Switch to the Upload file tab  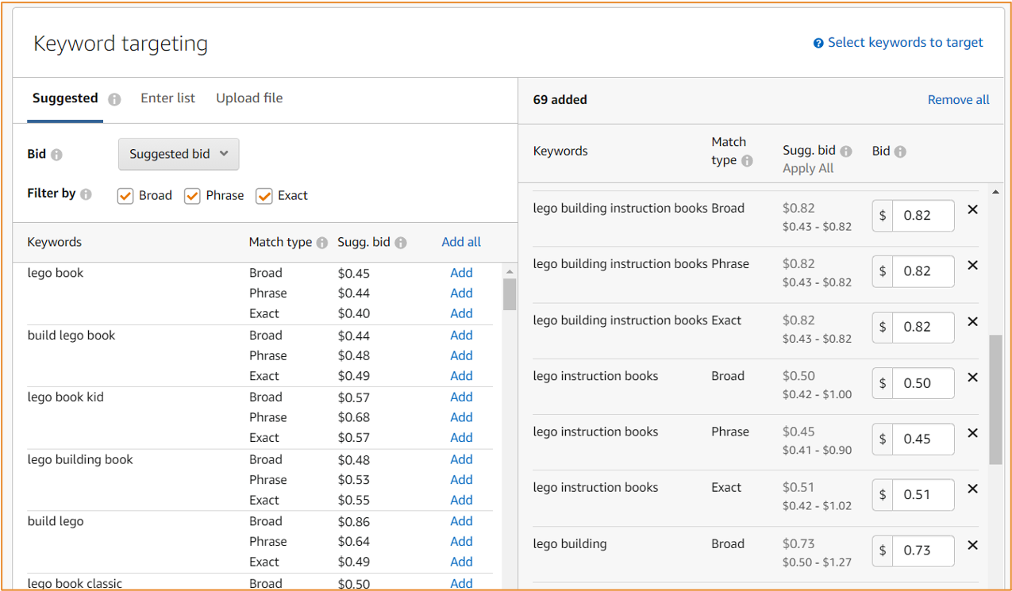tap(248, 98)
